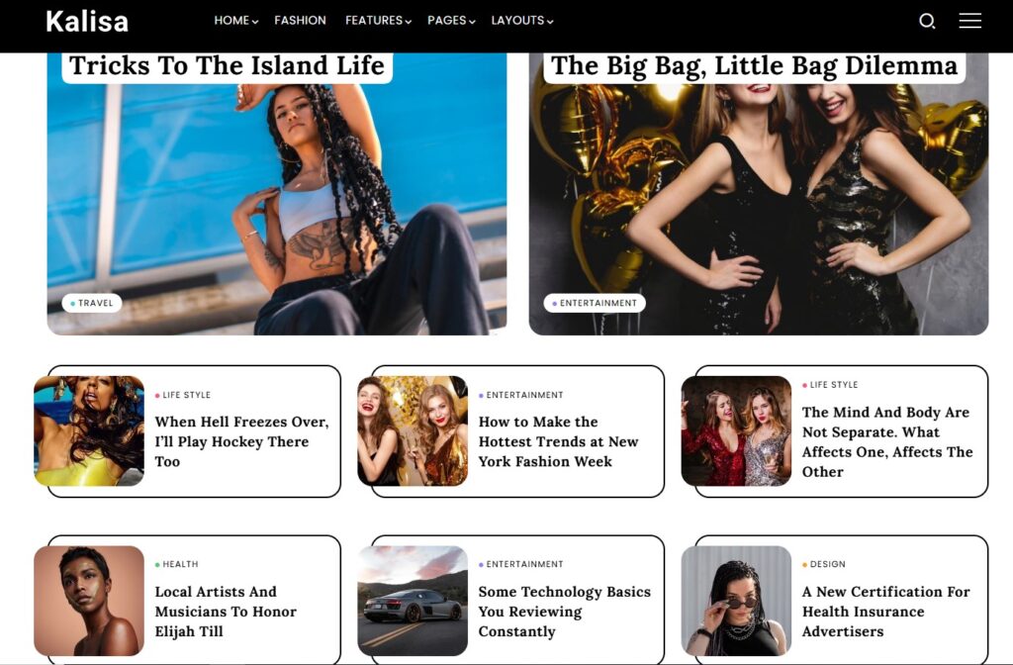
Task: Click the search magnifier icon
Action: [x=927, y=21]
